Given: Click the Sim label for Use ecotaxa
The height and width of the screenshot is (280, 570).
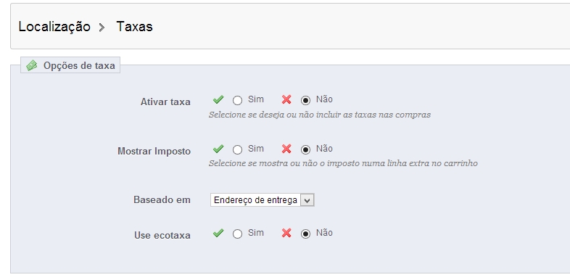Looking at the screenshot, I should coord(256,233).
